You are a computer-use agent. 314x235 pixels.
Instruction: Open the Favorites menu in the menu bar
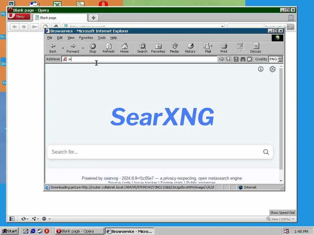pyautogui.click(x=86, y=38)
